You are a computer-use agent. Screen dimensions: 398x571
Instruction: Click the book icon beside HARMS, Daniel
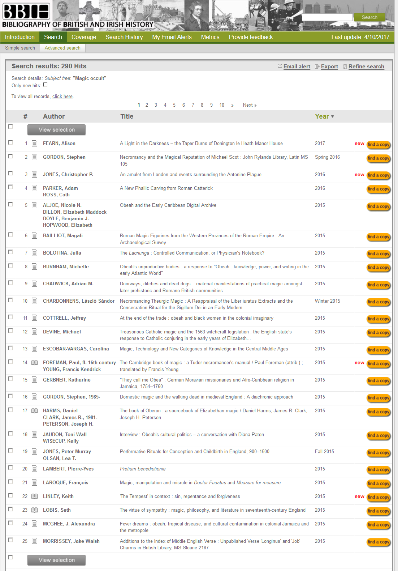(x=34, y=411)
